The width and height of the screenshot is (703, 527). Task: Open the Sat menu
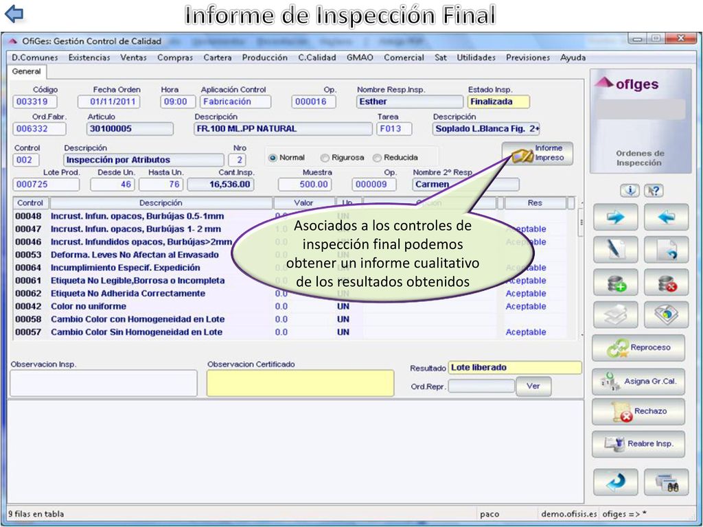441,58
